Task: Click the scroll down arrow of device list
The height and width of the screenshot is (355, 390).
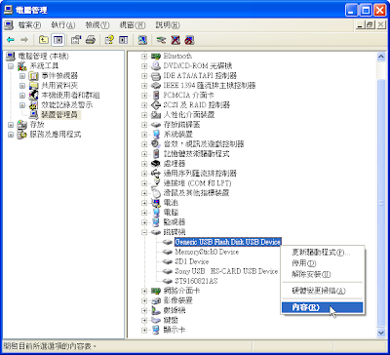Action: tap(381, 333)
